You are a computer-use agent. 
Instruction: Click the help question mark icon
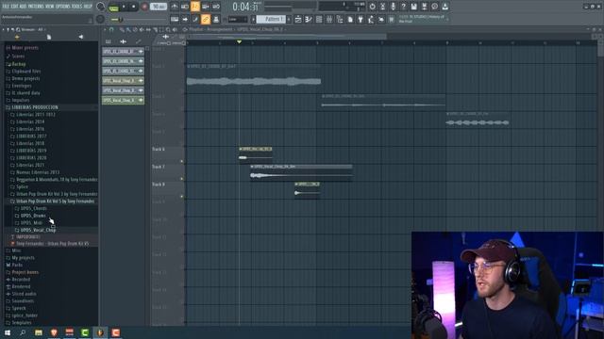[x=403, y=7]
